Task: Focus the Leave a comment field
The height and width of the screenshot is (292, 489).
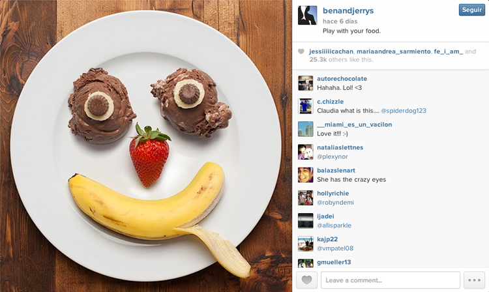Action: (391, 280)
